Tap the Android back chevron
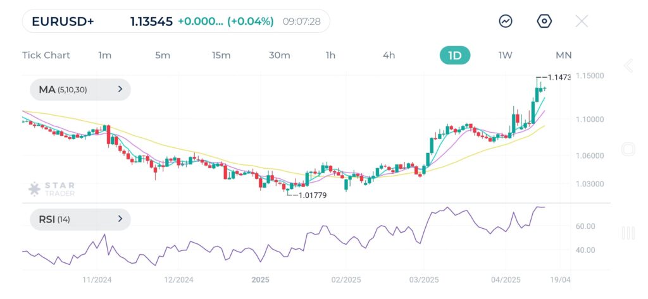This screenshot has width=648, height=299. click(628, 66)
